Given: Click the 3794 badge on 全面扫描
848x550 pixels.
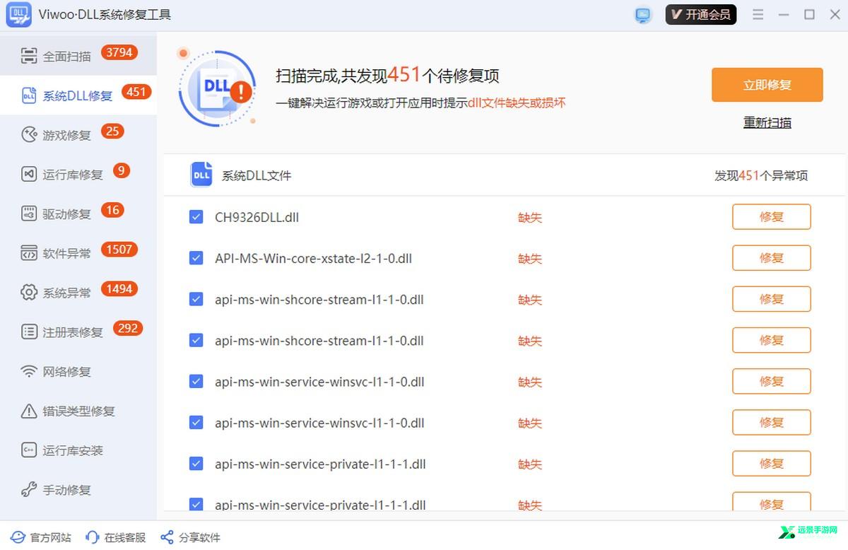Looking at the screenshot, I should point(119,52).
